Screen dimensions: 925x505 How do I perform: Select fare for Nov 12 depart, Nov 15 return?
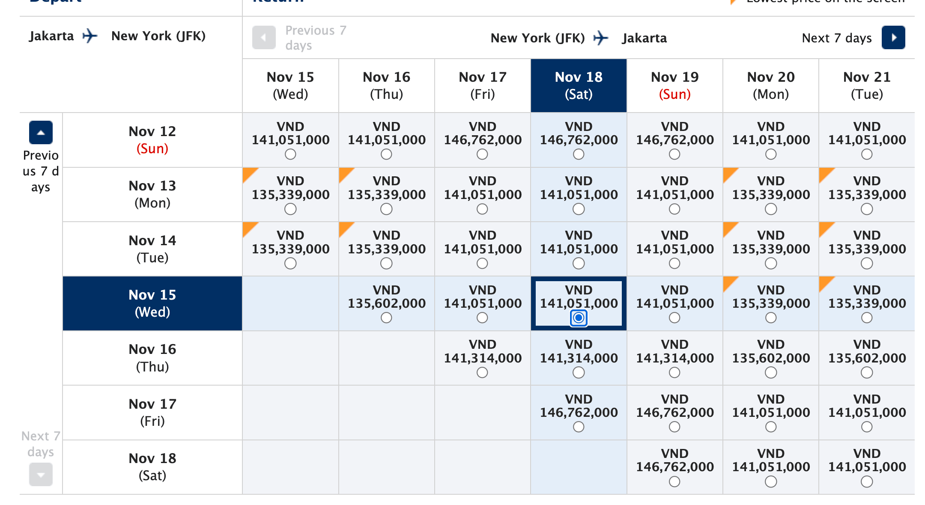[290, 154]
